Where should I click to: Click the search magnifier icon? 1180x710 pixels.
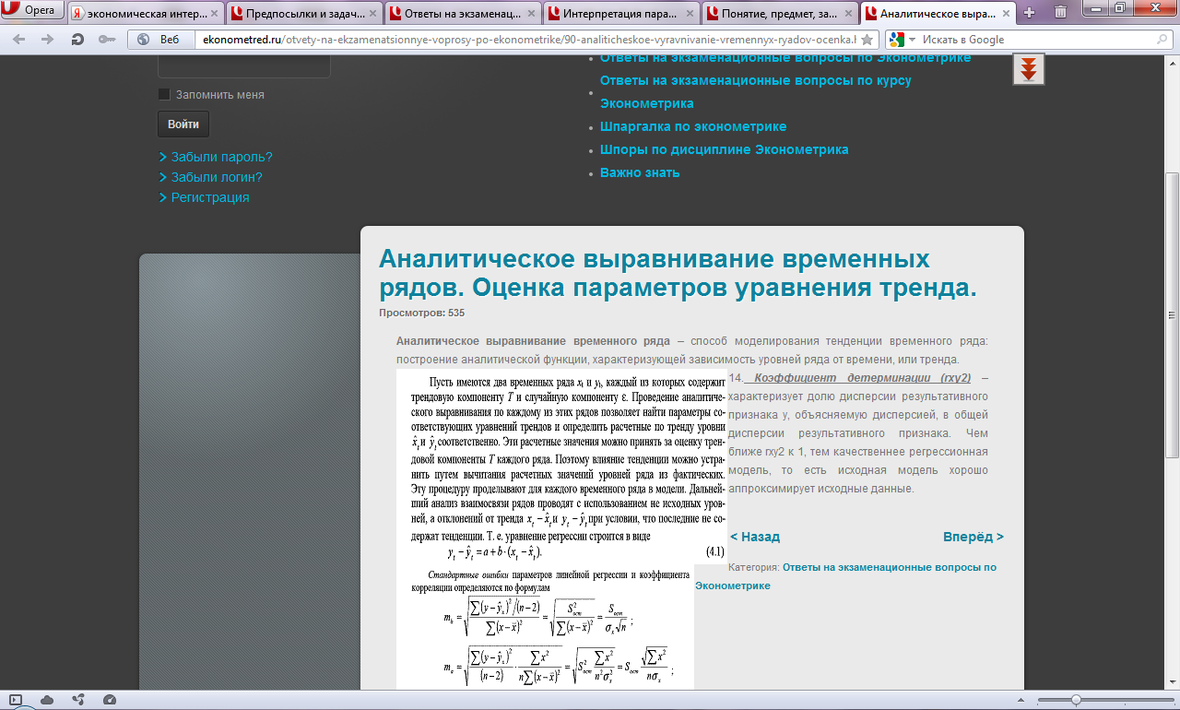coord(1164,40)
